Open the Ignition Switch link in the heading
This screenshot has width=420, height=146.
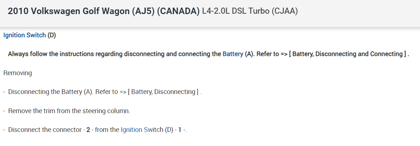coord(25,35)
